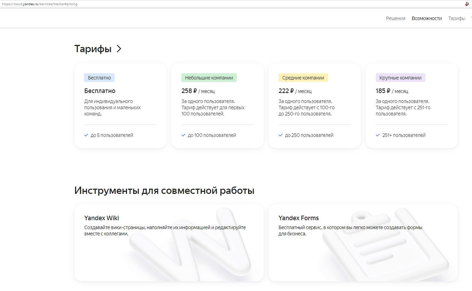472x291 pixels.
Task: Select Возможности in the top navigation
Action: tap(427, 18)
